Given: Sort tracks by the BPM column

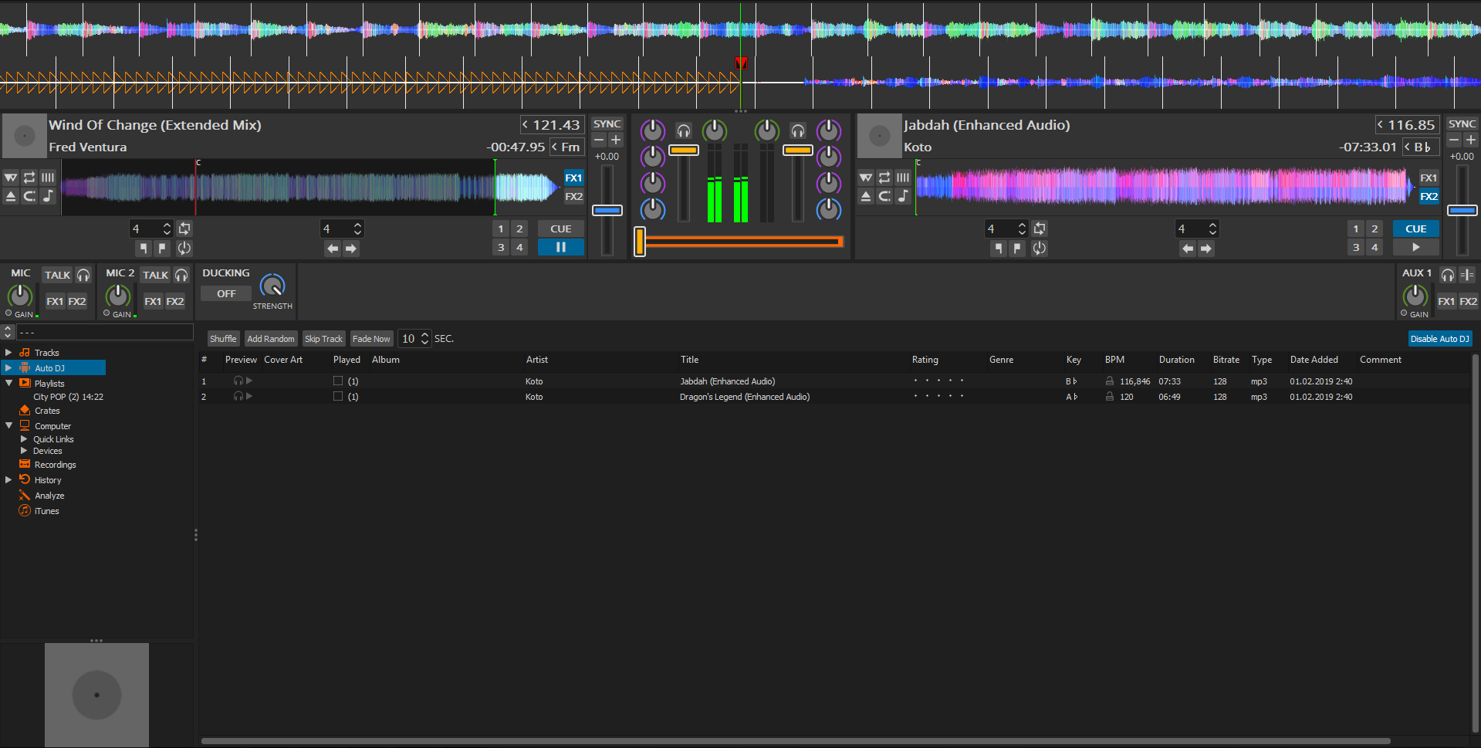Looking at the screenshot, I should click(x=1114, y=360).
